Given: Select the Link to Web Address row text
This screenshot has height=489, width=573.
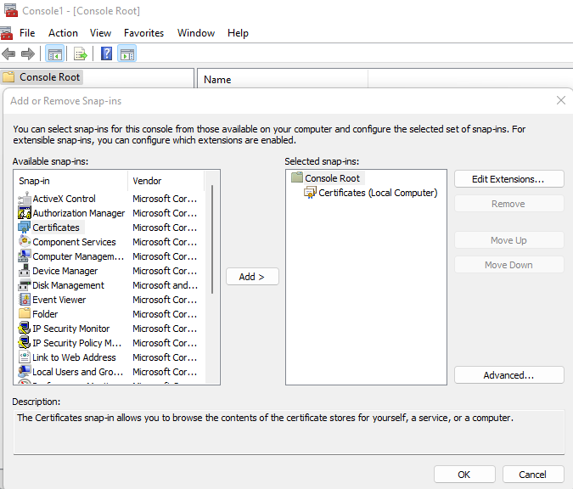Looking at the screenshot, I should (74, 357).
